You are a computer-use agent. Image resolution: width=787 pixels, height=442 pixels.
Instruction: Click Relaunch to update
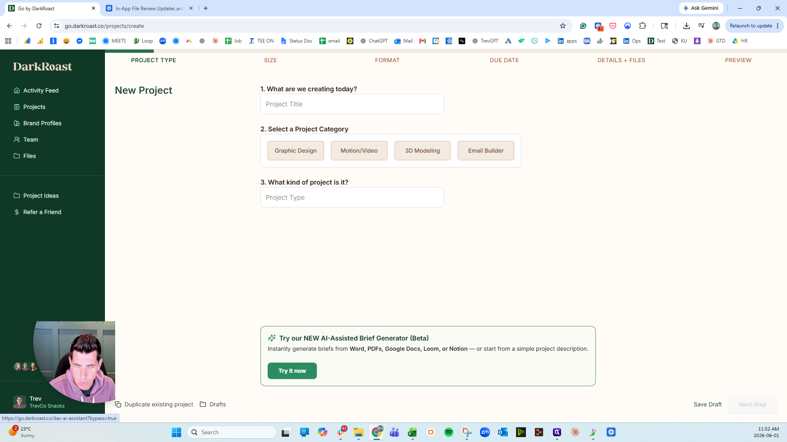point(754,26)
